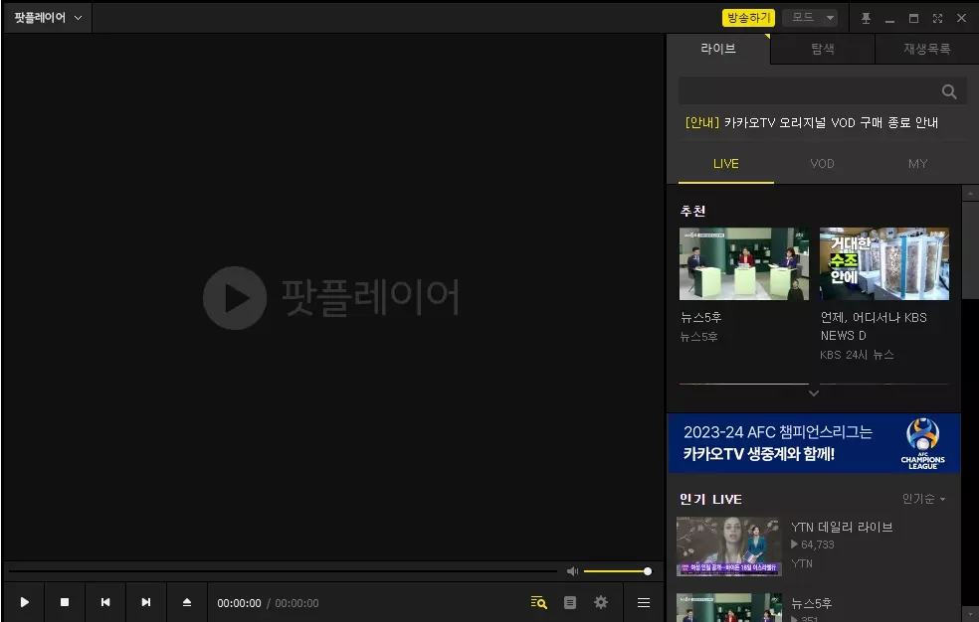Click the Play button in the control bar
Screen dimensions: 979x622
coord(24,602)
